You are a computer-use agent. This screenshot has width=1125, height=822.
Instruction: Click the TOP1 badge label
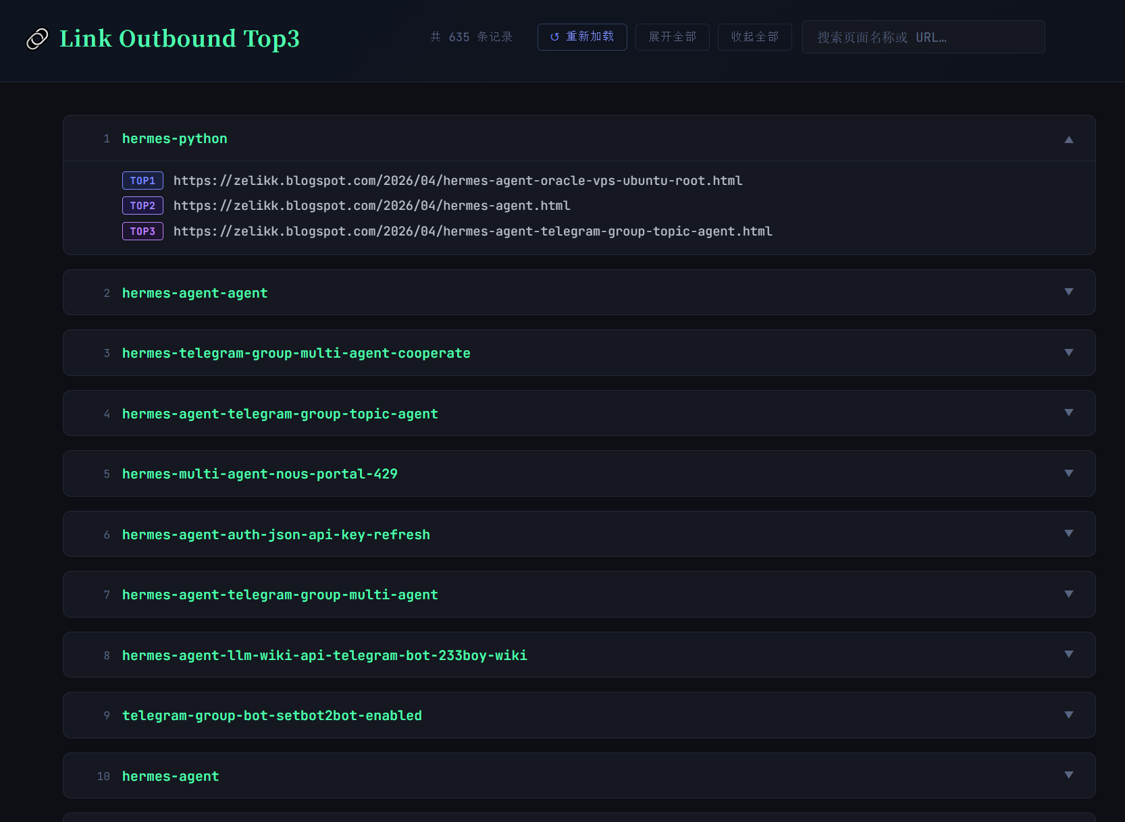pyautogui.click(x=142, y=181)
